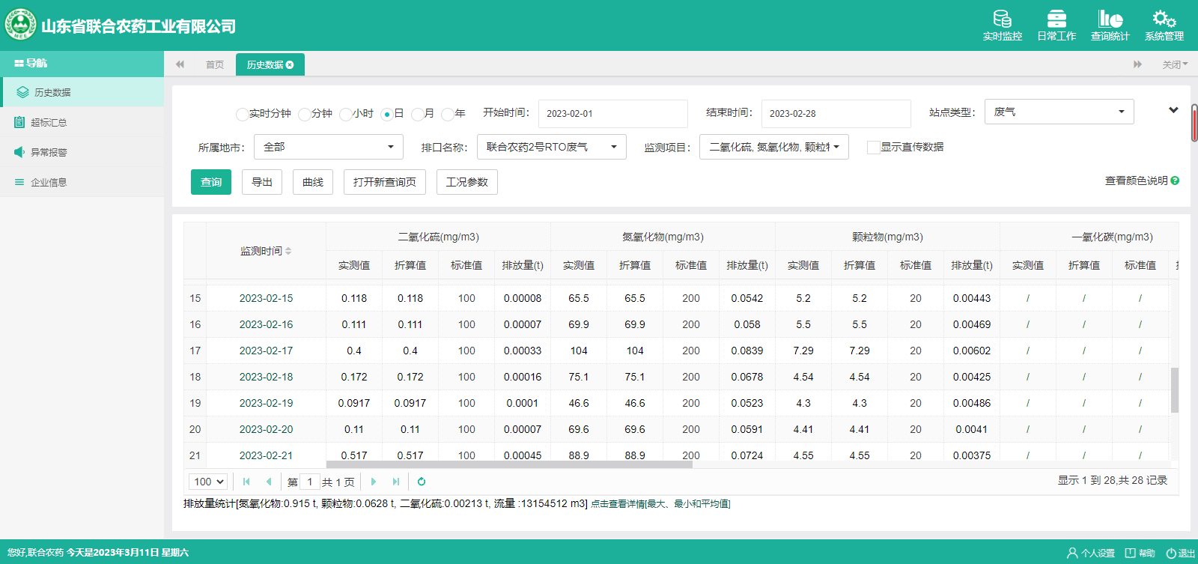The width and height of the screenshot is (1198, 564).
Task: Collapse the filter panel with the chevron
Action: 1173,111
